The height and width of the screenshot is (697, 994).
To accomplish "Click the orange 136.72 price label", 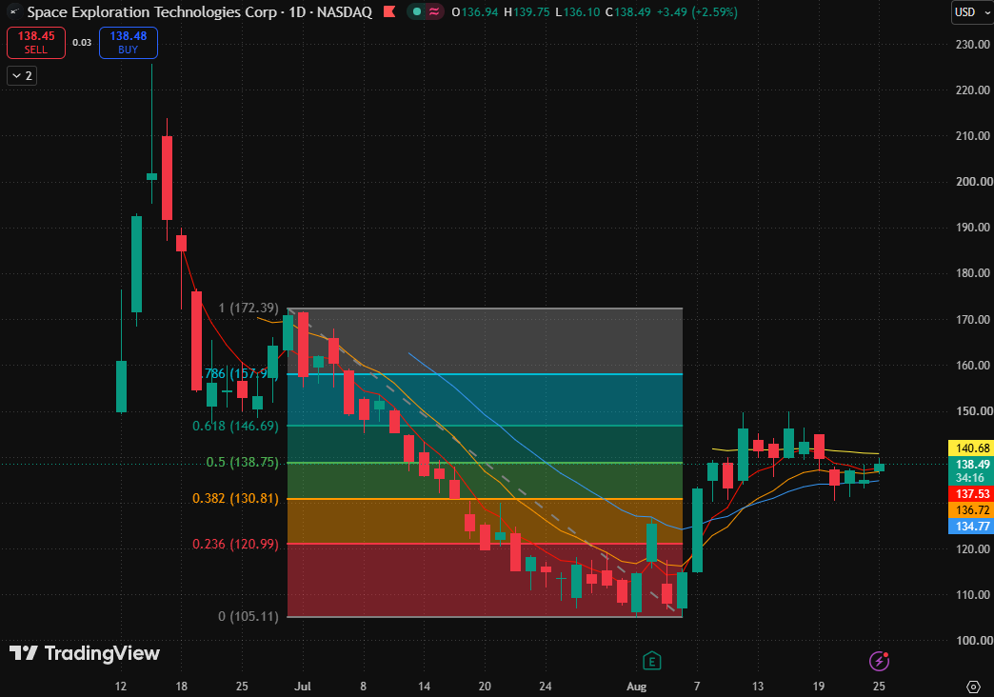I will click(x=970, y=510).
